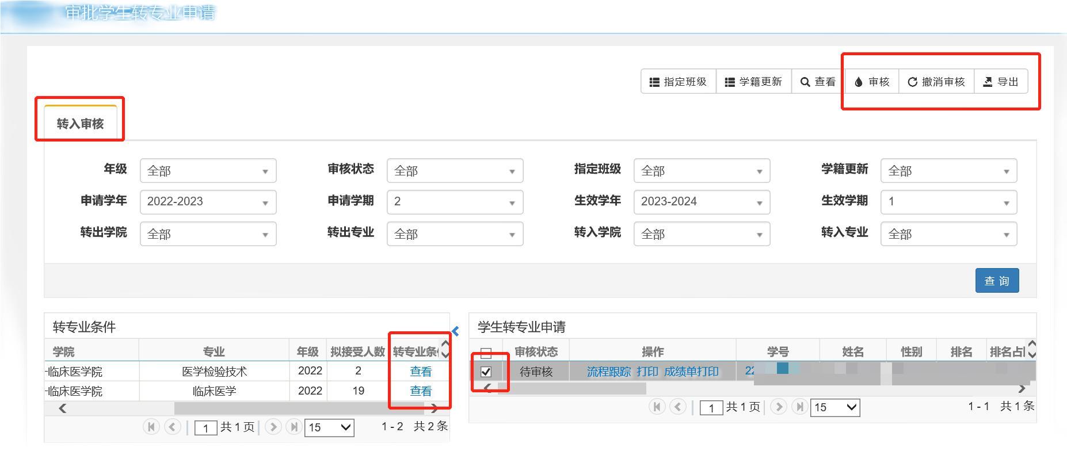Click the 审核 toolbar button
The image size is (1067, 459).
[872, 82]
